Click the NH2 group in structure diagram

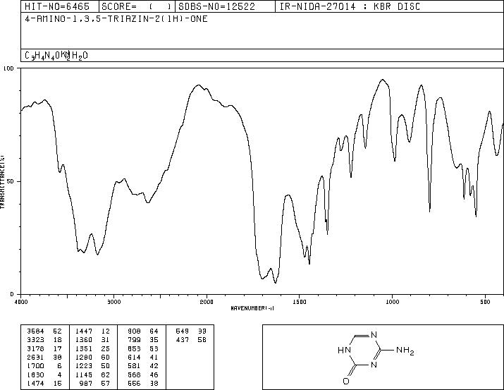pyautogui.click(x=405, y=351)
